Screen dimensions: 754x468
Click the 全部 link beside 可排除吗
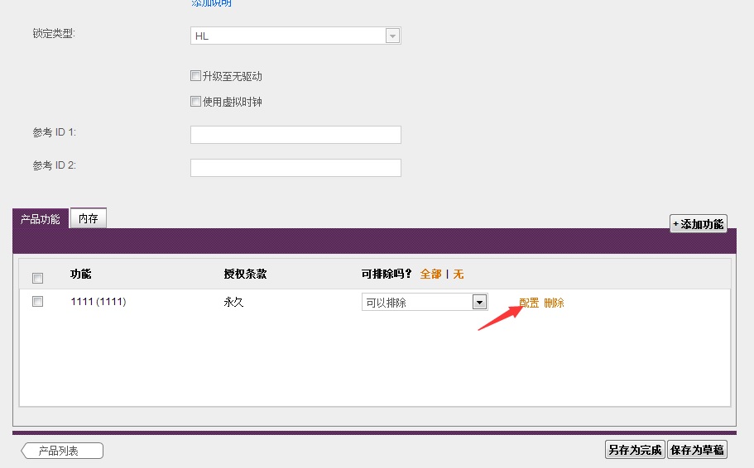[430, 275]
